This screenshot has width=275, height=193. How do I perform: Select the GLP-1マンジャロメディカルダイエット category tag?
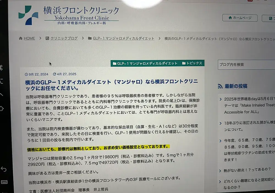coord(145,63)
